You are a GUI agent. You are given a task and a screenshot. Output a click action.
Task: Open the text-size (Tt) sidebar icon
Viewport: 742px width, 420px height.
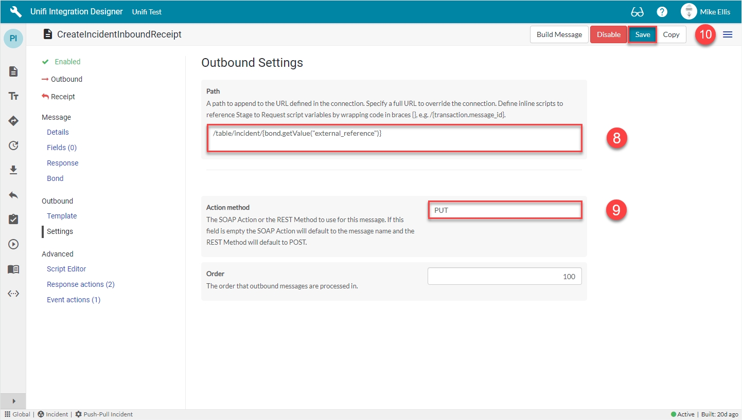tap(13, 96)
